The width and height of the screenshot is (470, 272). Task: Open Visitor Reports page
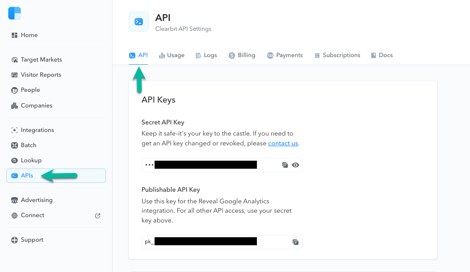[41, 75]
